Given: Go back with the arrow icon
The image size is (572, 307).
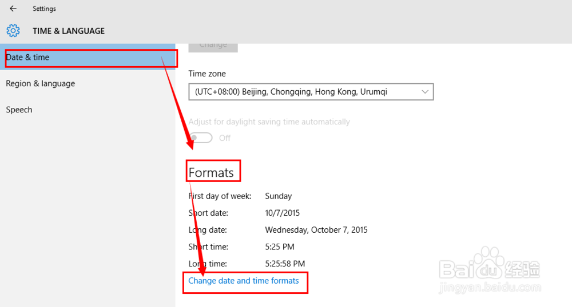Looking at the screenshot, I should pyautogui.click(x=13, y=9).
